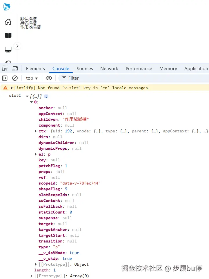
Task: Open live expression eye icon
Action: (49, 78)
